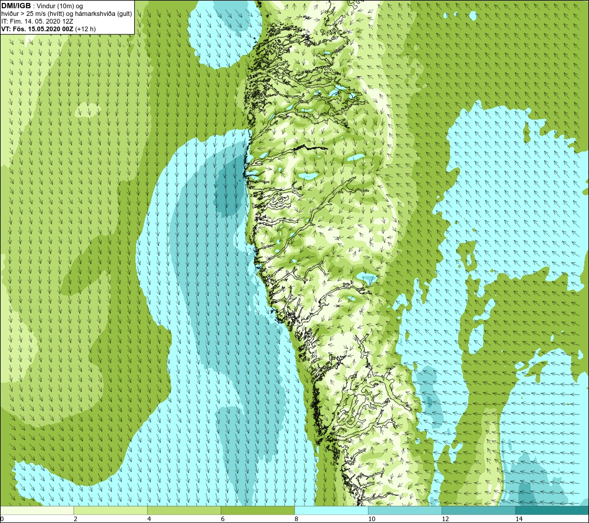Click the scale label '14'
This screenshot has width=589, height=523.
(519, 519)
